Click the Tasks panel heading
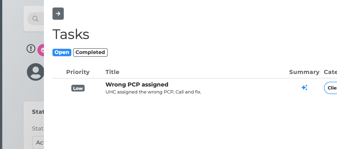This screenshot has width=337, height=149. pyautogui.click(x=71, y=34)
